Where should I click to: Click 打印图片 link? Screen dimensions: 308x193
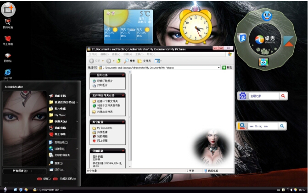[x=102, y=85]
